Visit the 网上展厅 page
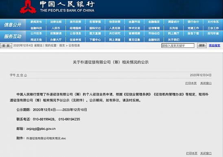The width and height of the screenshot is (223, 157). [x=173, y=33]
